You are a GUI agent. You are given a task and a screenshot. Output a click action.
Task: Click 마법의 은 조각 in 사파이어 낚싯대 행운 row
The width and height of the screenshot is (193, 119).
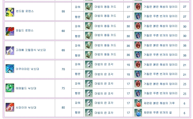click(104, 113)
